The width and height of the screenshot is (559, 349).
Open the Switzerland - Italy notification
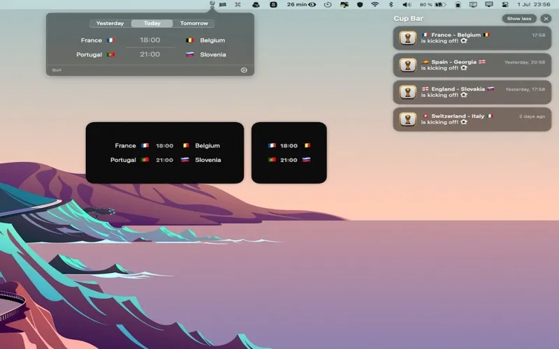click(472, 119)
